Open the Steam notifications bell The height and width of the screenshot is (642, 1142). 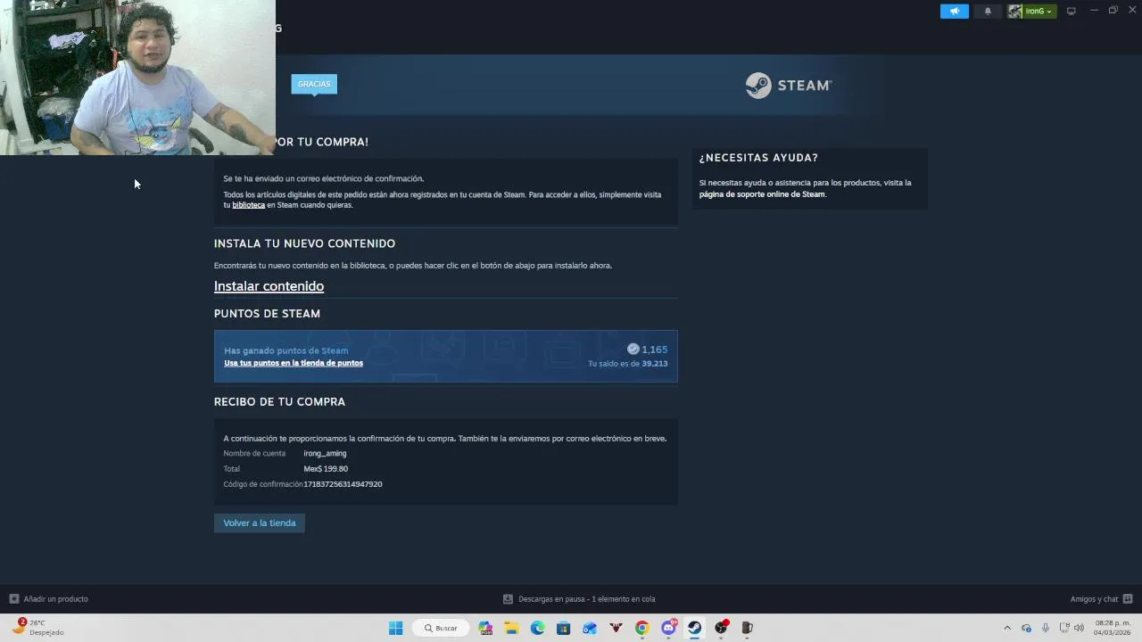[988, 12]
